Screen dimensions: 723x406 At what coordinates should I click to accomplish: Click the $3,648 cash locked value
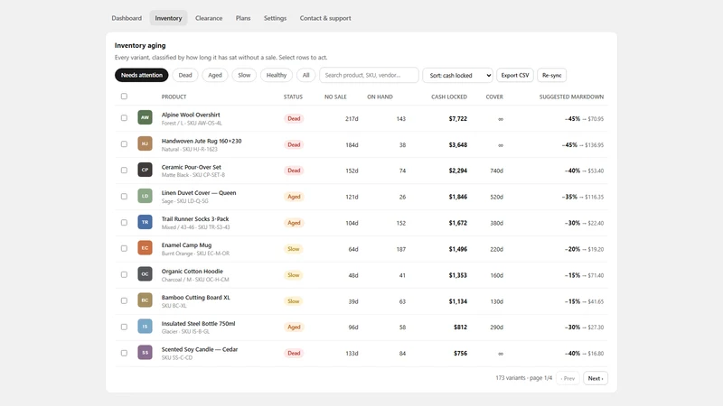click(458, 144)
